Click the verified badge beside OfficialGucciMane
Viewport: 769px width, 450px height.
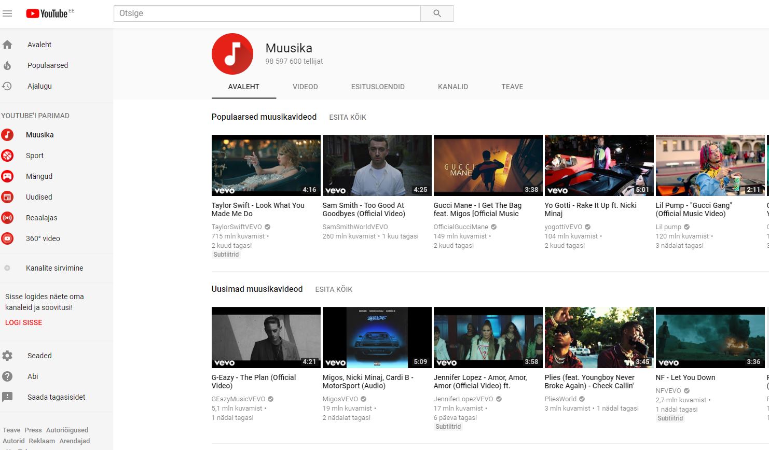coord(494,227)
